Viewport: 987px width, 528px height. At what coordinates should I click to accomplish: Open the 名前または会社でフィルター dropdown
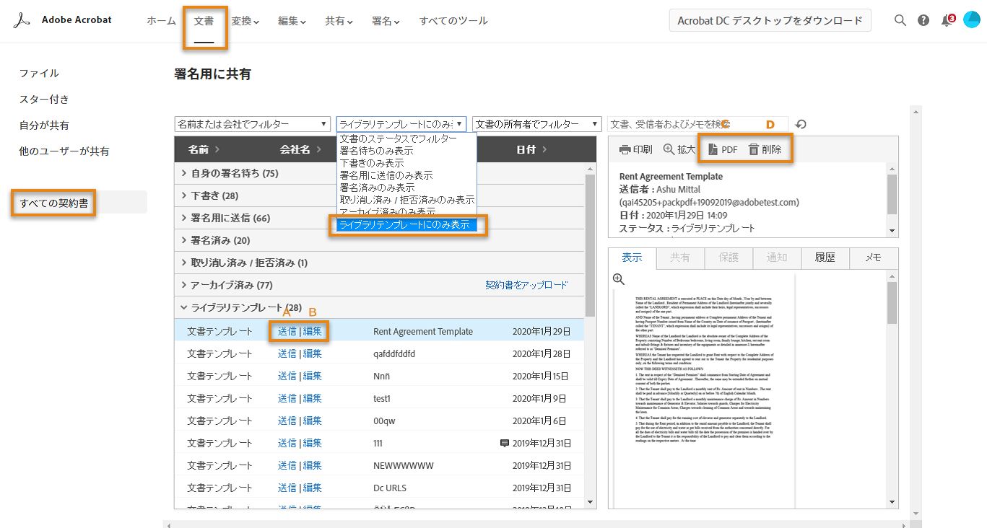[252, 124]
